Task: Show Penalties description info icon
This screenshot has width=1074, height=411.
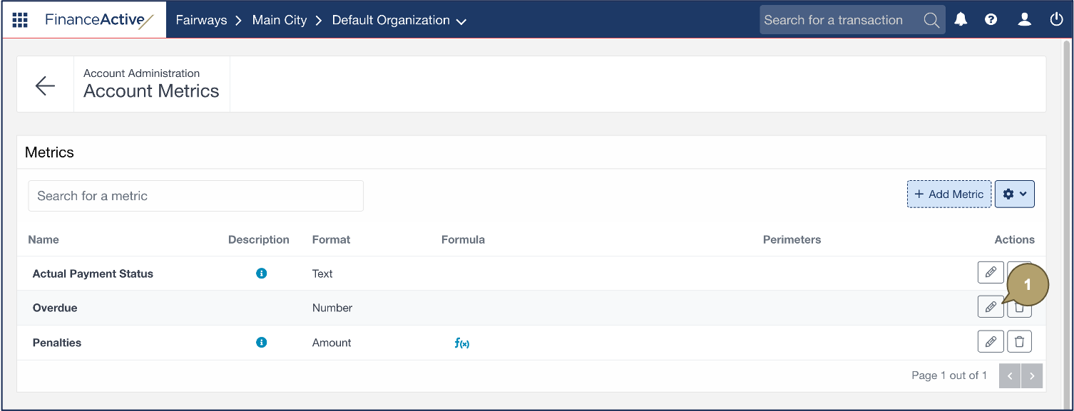Action: 261,343
